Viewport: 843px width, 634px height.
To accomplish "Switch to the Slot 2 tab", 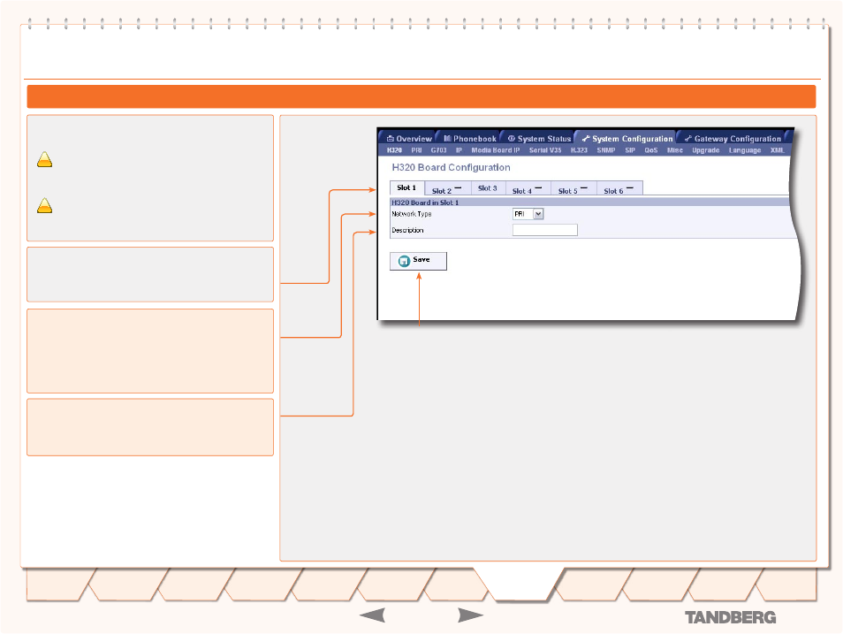I will click(x=447, y=189).
